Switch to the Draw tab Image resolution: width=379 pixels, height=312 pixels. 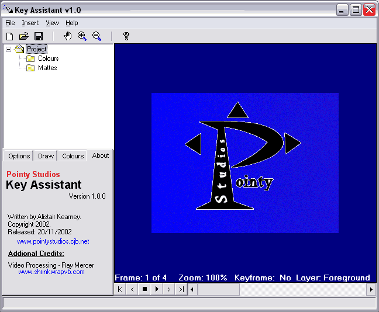coord(46,156)
